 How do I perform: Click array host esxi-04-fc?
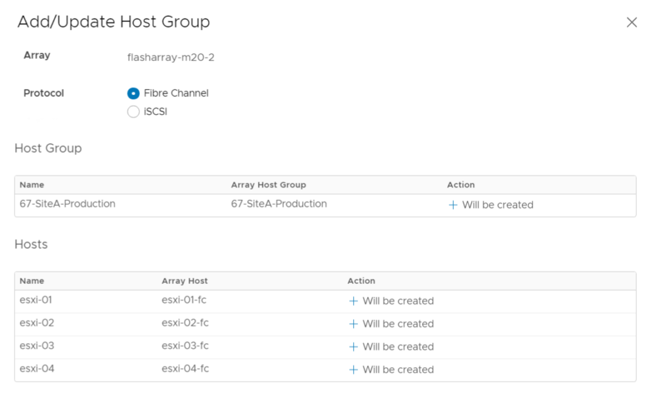coord(185,368)
